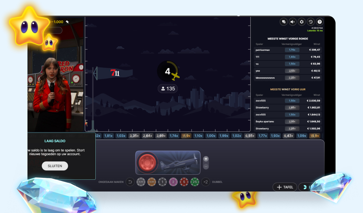363x213 pixels.
Task: Click the 1,03x history multiplier
Action: (121, 136)
